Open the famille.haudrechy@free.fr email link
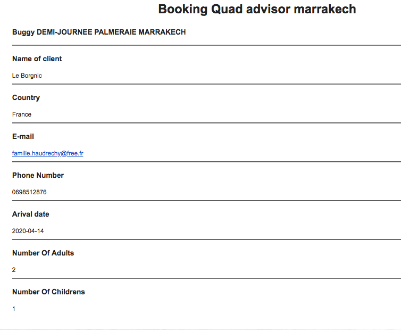Viewport: 401px width, 330px height. click(x=47, y=153)
